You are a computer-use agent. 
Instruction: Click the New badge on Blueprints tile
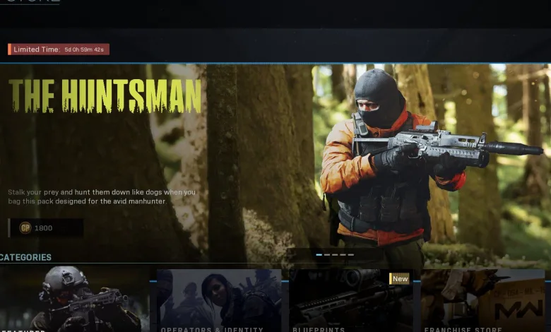click(x=400, y=279)
